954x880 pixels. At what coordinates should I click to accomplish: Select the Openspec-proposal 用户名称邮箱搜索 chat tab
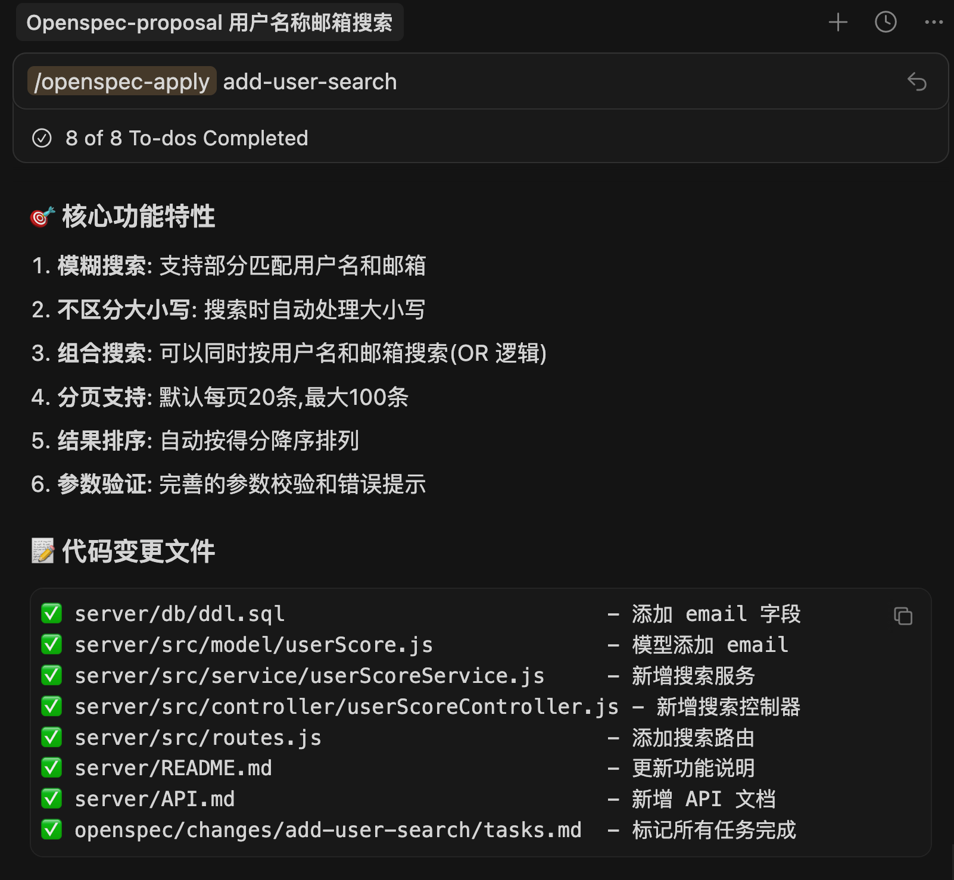210,23
